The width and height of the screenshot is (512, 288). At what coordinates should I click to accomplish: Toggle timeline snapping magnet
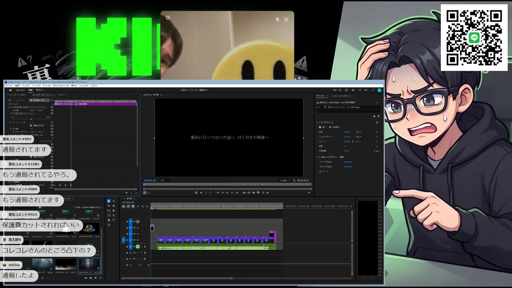(128, 206)
